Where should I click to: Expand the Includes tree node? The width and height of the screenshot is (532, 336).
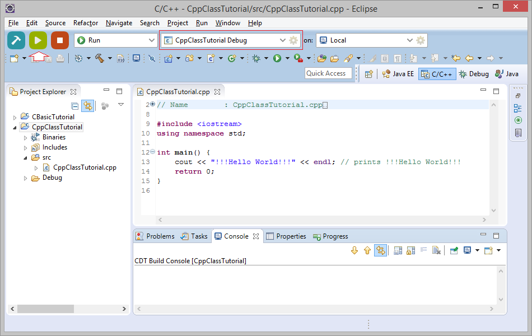tap(25, 148)
